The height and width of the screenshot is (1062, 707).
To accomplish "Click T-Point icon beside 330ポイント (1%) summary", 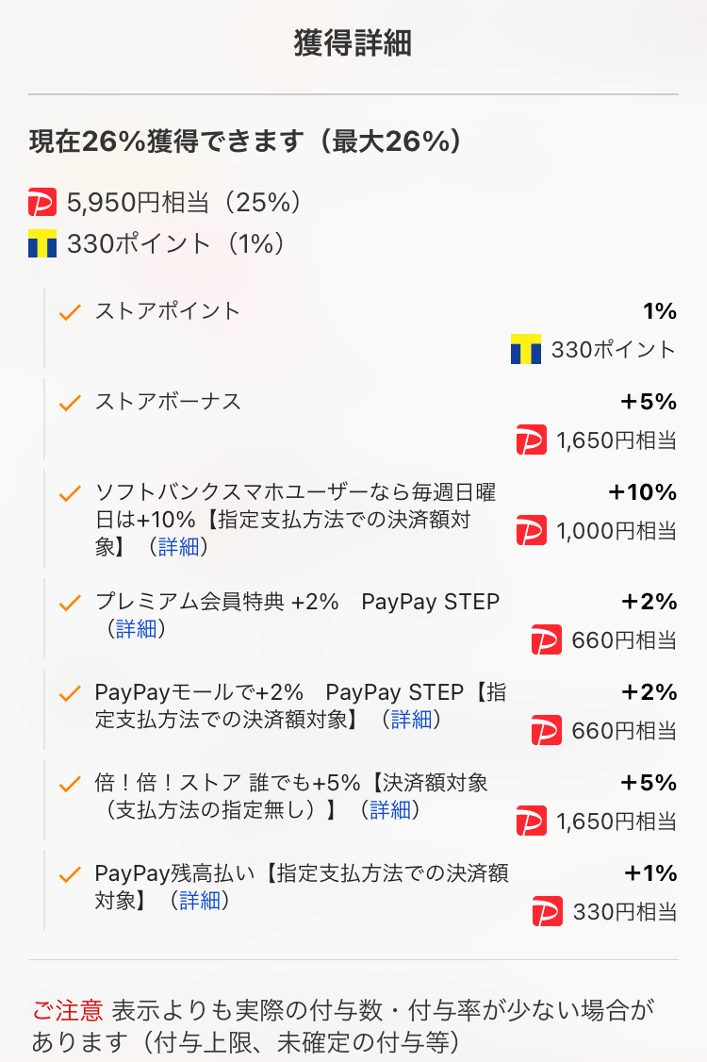I will 43,244.
